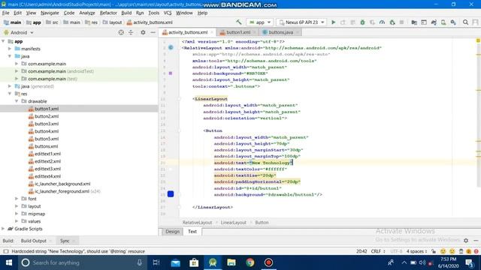
Task: Open File Explorer from the taskbar
Action: (x=231, y=262)
